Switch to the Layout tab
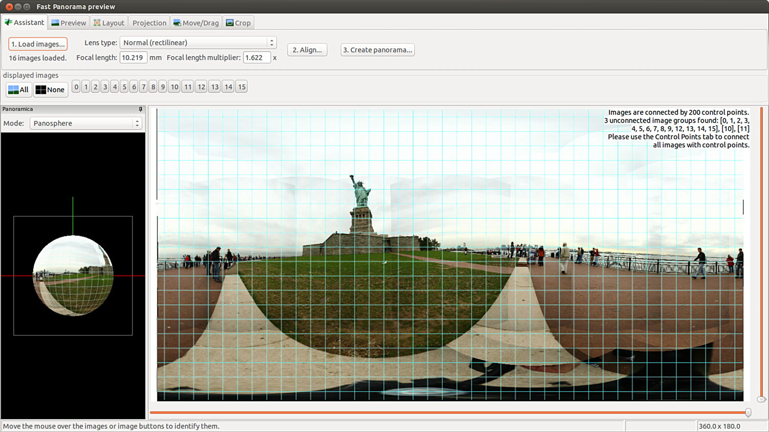Screen dimensions: 769x432 click(109, 23)
